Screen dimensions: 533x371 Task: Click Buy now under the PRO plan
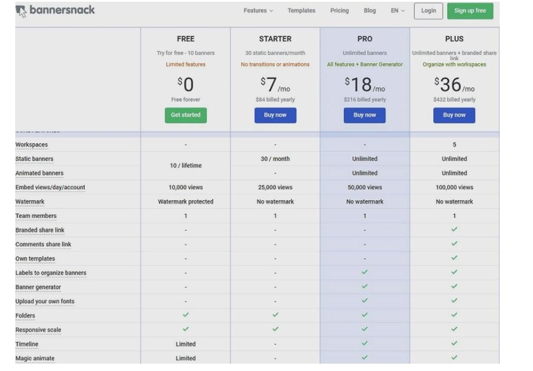click(365, 115)
